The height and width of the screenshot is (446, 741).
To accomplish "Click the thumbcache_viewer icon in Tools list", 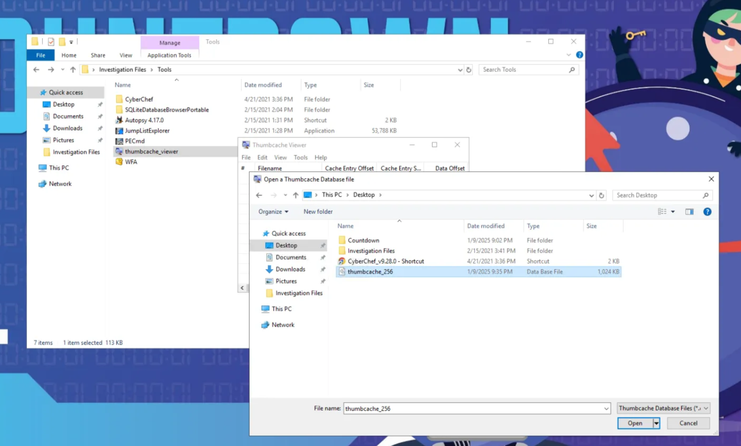I will tap(119, 152).
